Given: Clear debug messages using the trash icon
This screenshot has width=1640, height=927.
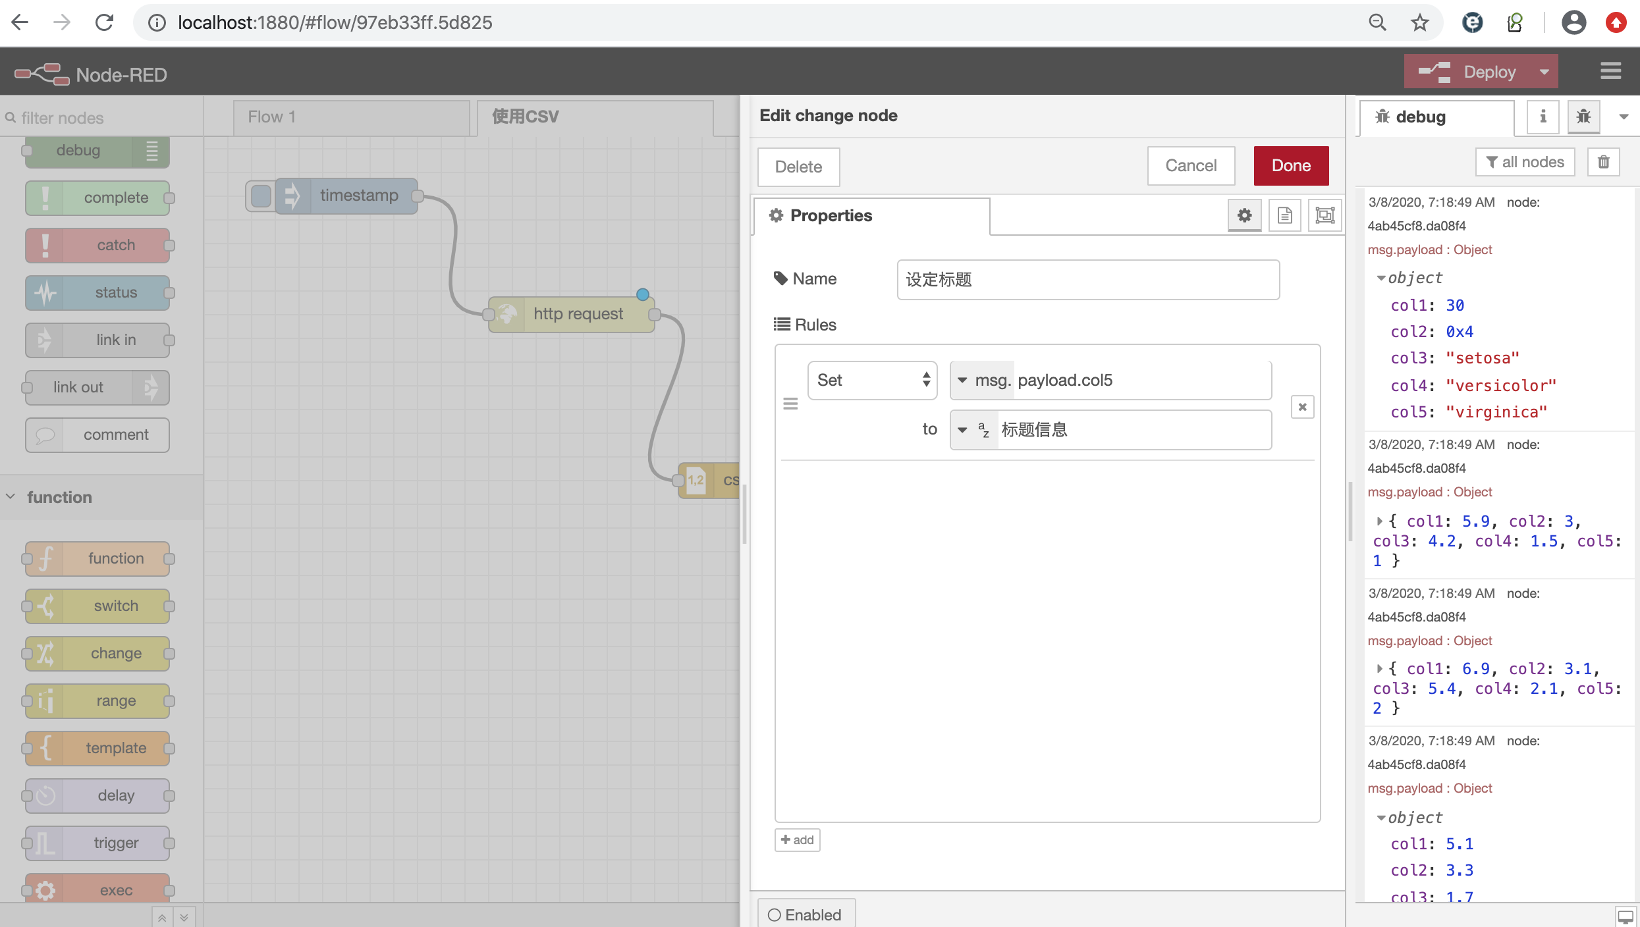Looking at the screenshot, I should (1604, 161).
